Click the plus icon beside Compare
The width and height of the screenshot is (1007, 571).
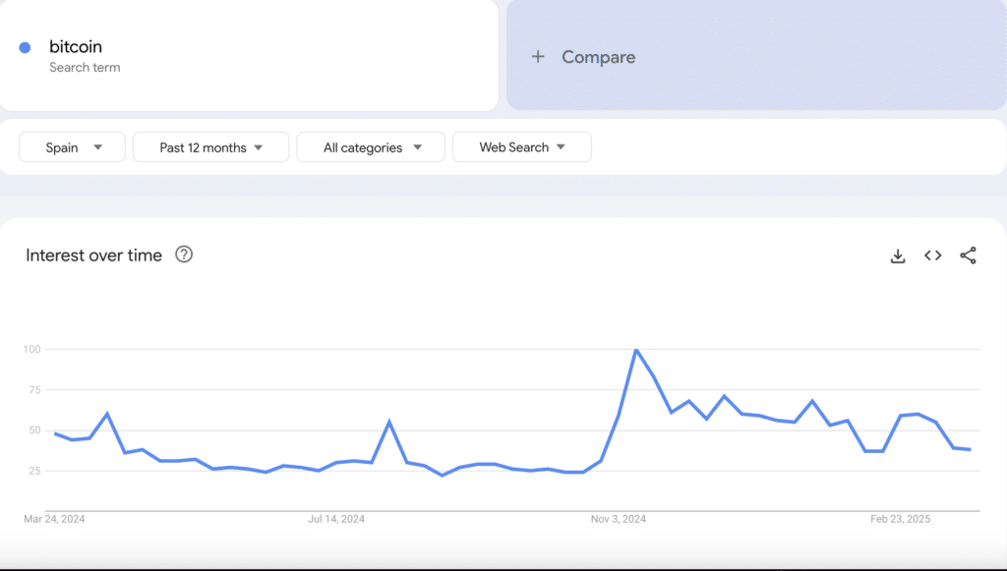pyautogui.click(x=538, y=57)
